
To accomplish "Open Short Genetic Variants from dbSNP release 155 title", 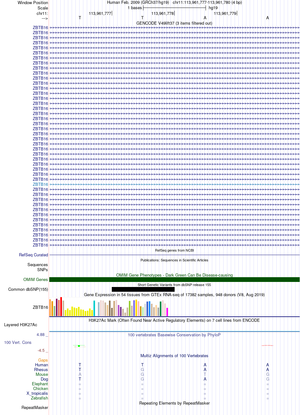I will (x=174, y=285).
